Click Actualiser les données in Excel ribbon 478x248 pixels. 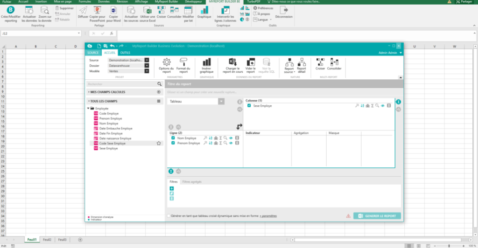29,14
